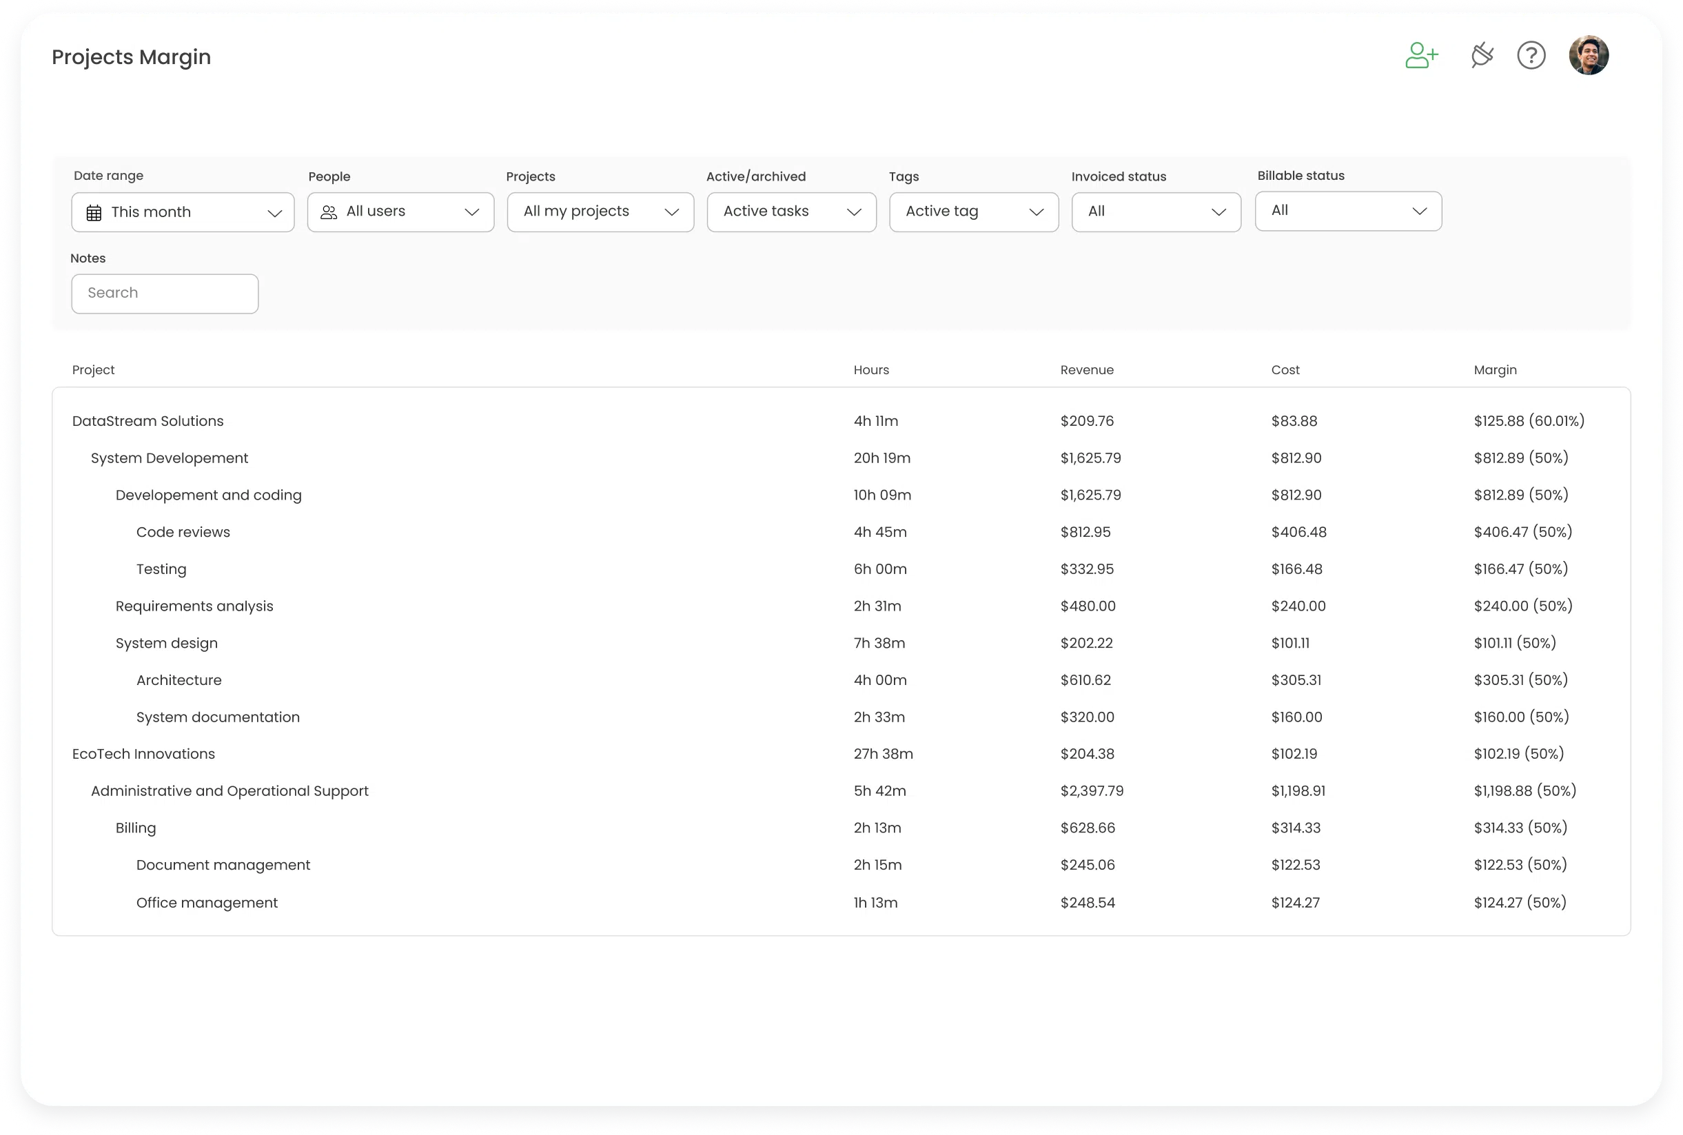Screen dimensions: 1683x1135
Task: Select the DataStream Solutions project row
Action: pos(841,421)
